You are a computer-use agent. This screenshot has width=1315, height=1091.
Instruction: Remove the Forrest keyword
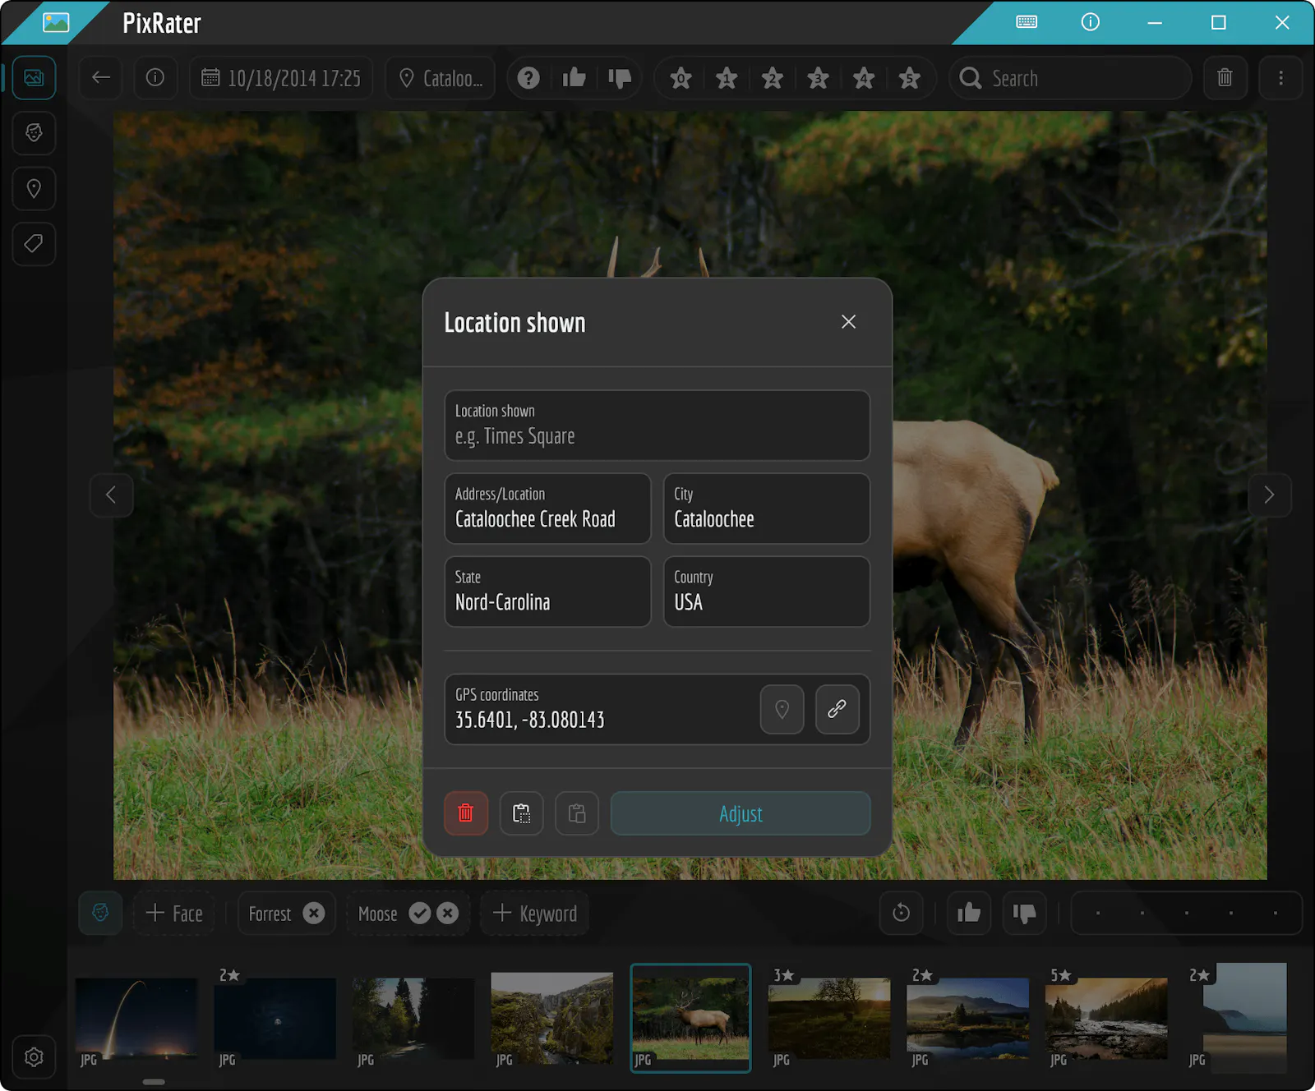(x=314, y=914)
